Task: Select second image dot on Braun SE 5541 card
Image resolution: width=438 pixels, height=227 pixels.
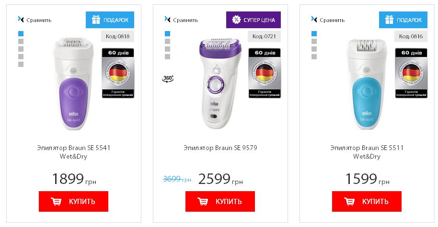Action: 21,41
